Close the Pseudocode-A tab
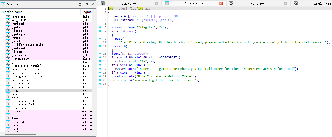Image resolution: width=332 pixels, height=137 pixels. (221, 4)
